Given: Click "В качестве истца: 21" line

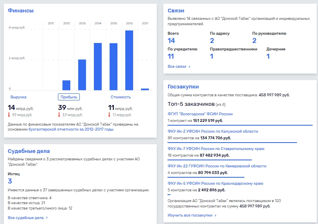Looking at the screenshot, I should click(x=26, y=203).
